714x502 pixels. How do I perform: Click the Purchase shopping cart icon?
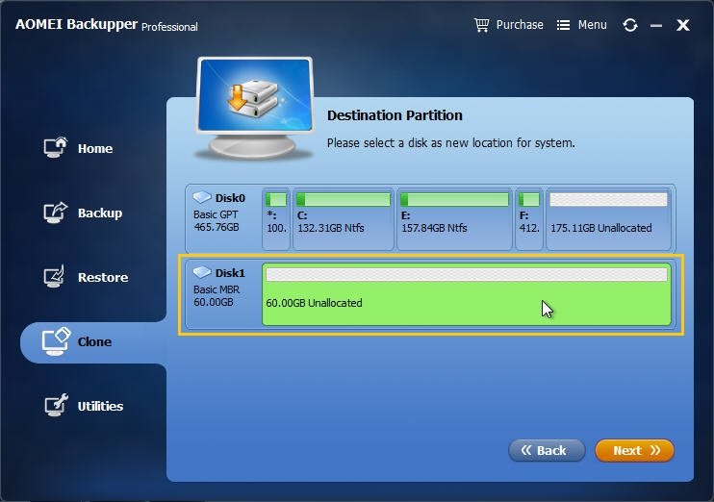tap(481, 25)
